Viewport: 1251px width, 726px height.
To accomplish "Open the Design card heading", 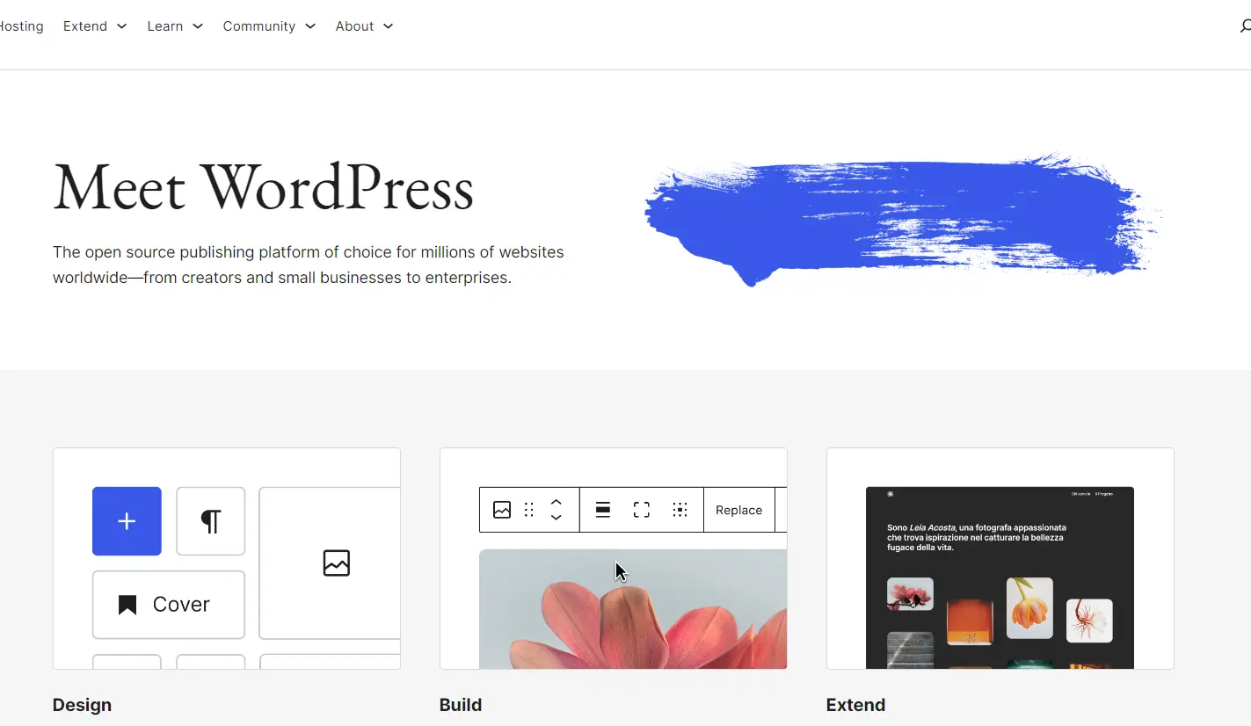I will tap(82, 705).
